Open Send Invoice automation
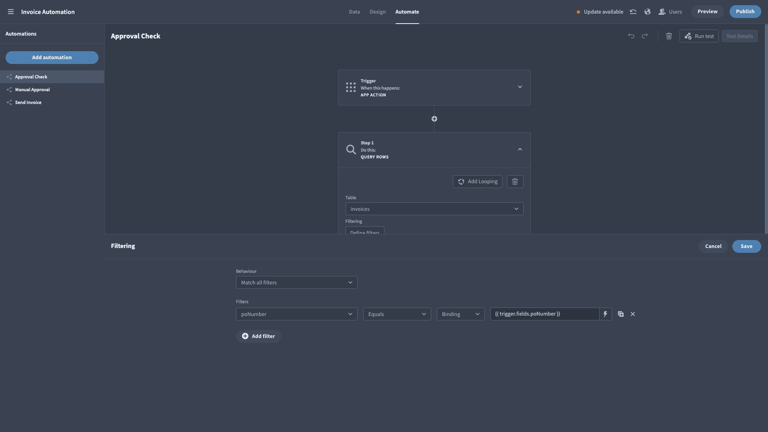768x432 pixels. [52, 102]
